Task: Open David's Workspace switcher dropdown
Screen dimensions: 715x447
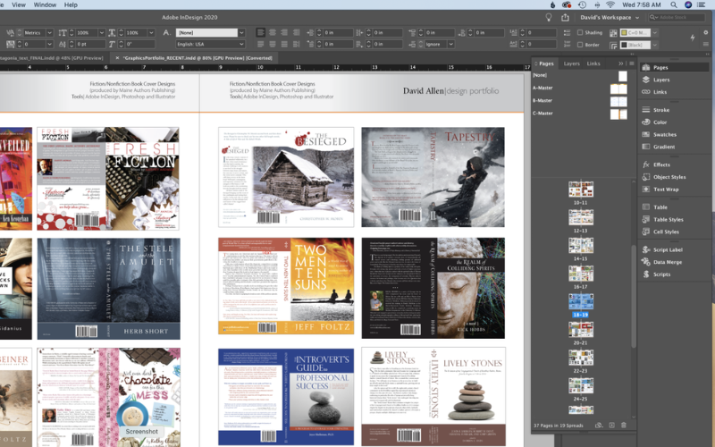Action: tap(610, 17)
